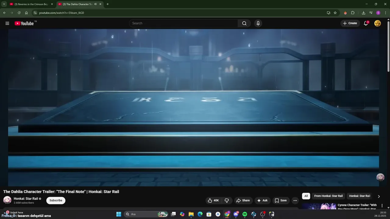The image size is (390, 219).
Task: Go to browser home page
Action: 26,13
